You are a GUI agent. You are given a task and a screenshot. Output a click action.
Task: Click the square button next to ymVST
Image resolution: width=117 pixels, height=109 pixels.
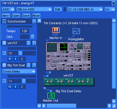(29, 43)
